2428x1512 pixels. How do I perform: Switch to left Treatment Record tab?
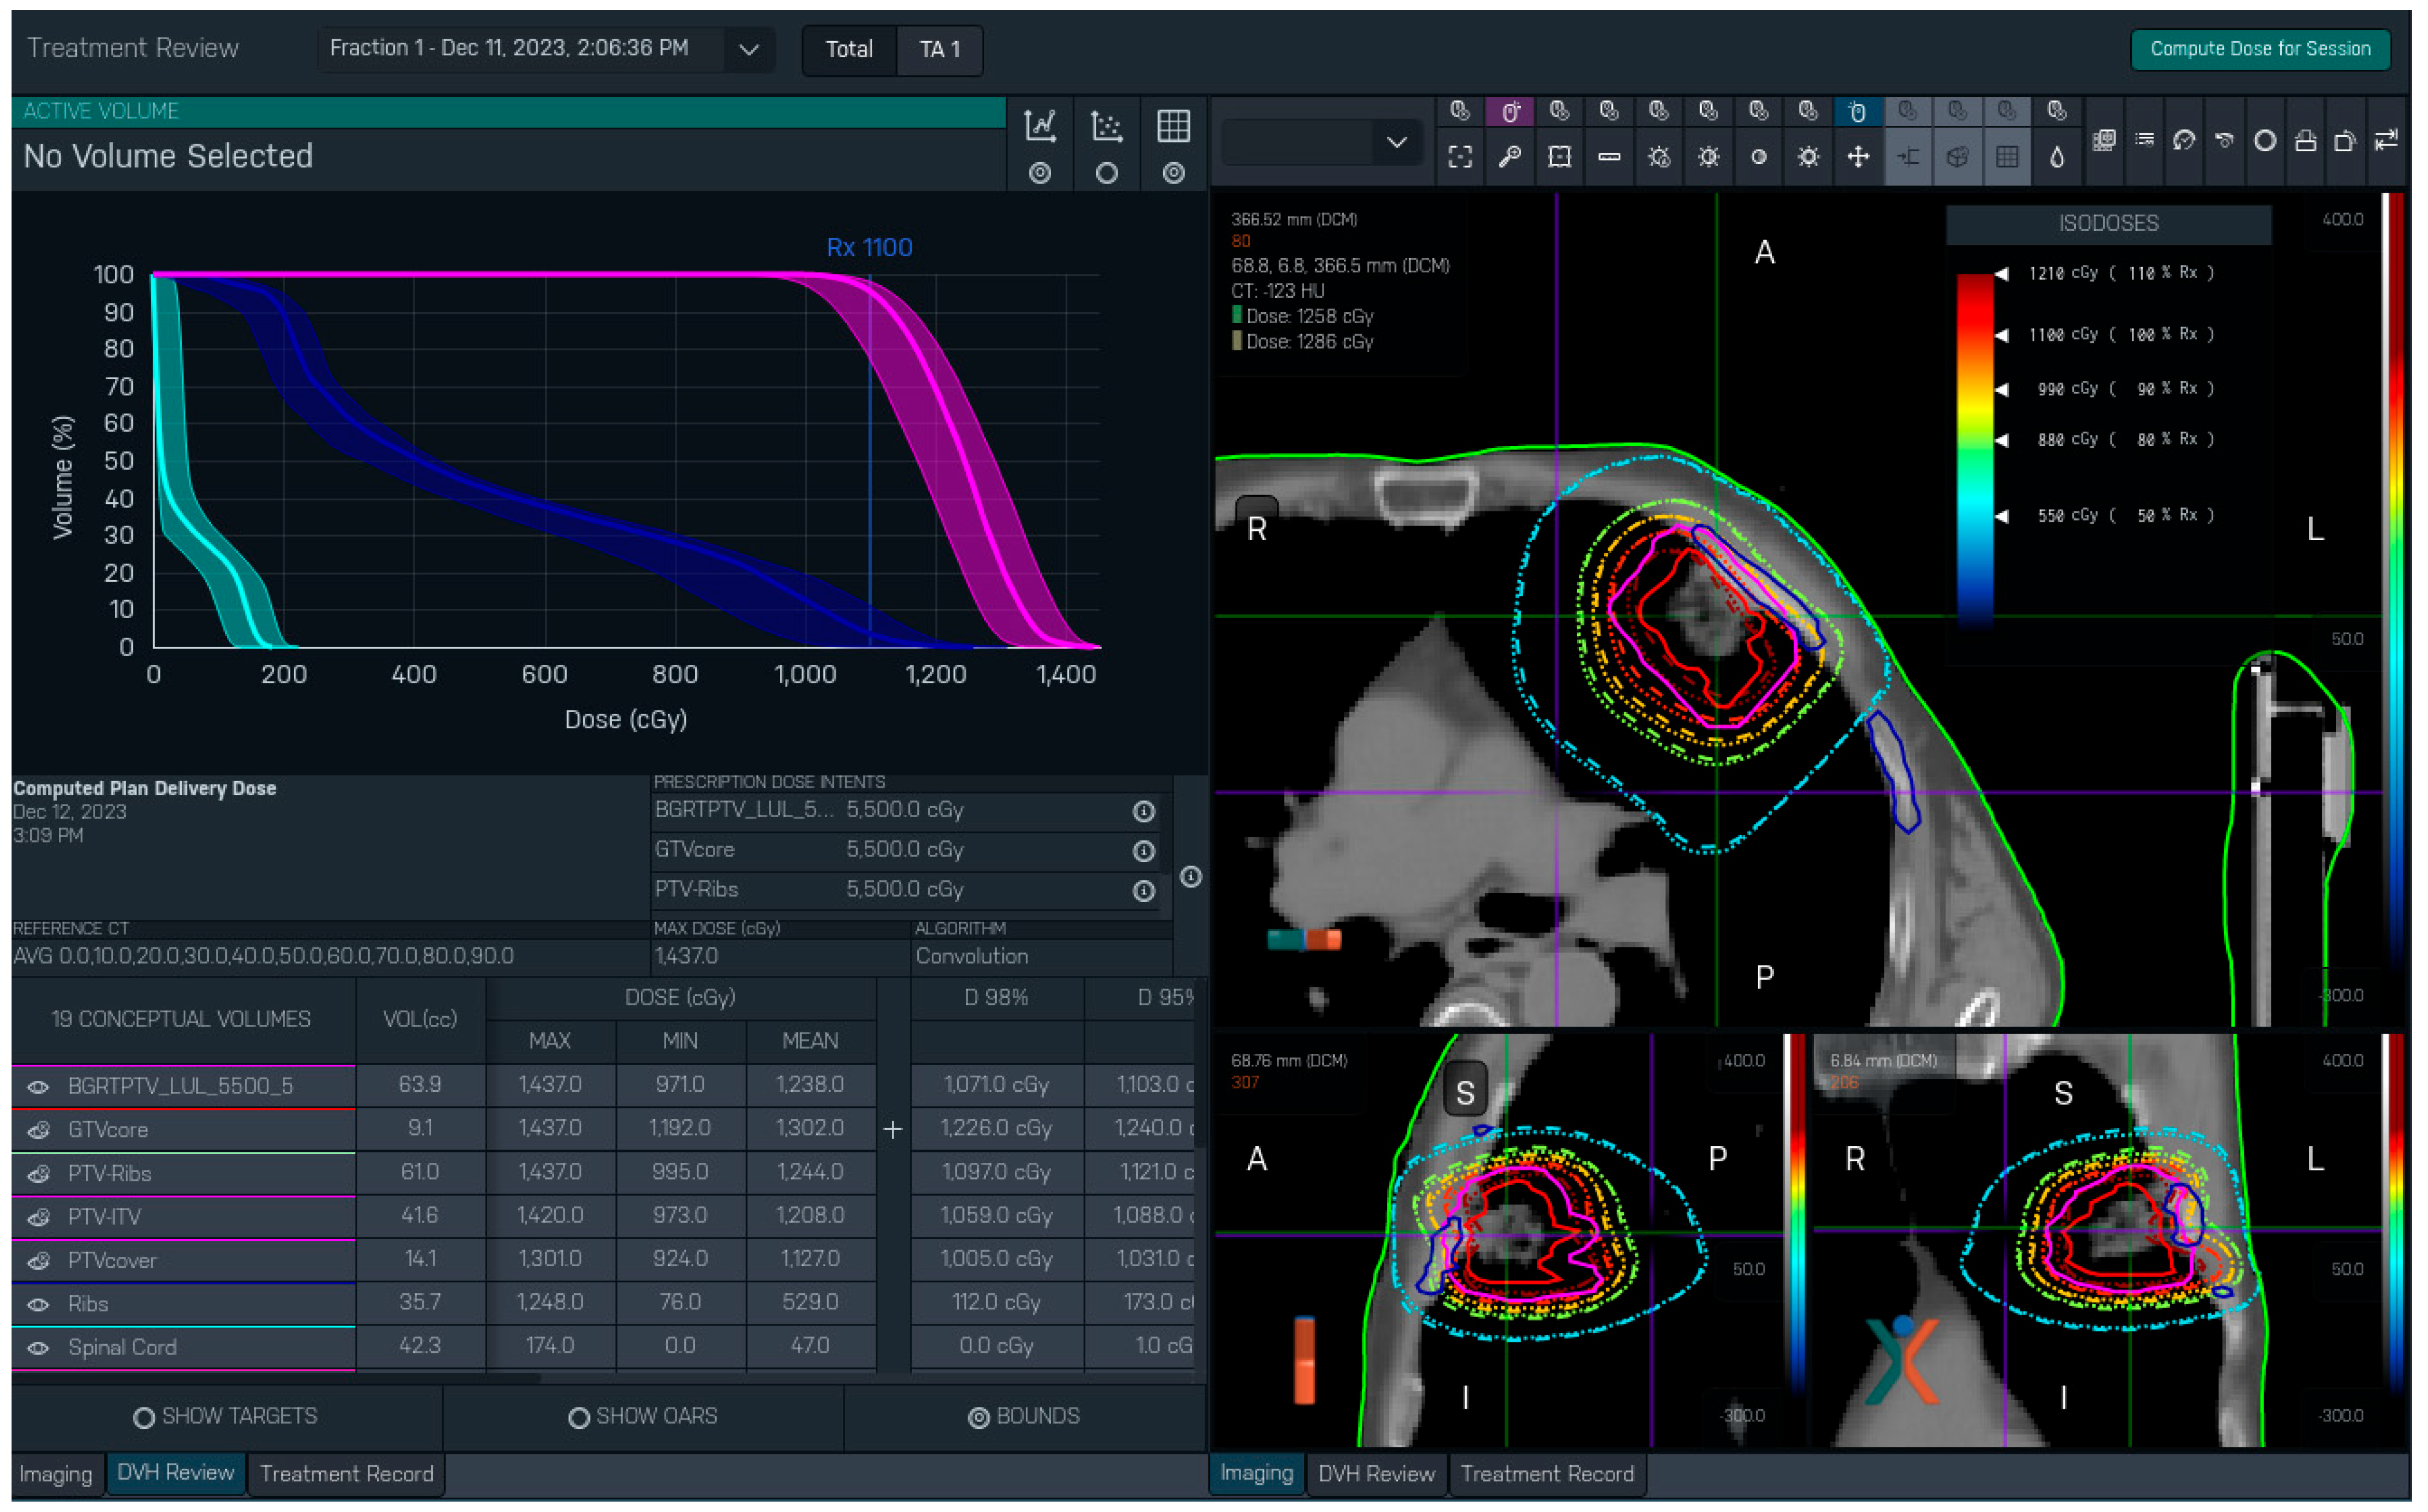pos(346,1474)
